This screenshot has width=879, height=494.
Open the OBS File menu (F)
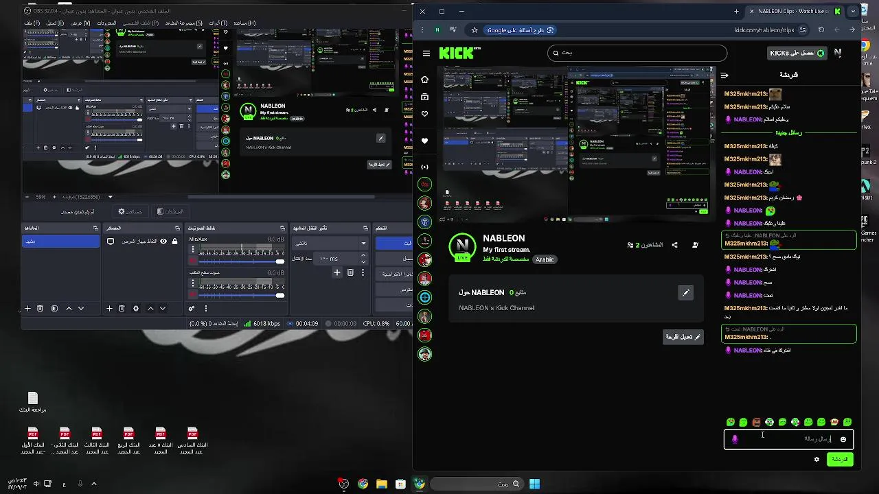point(32,23)
